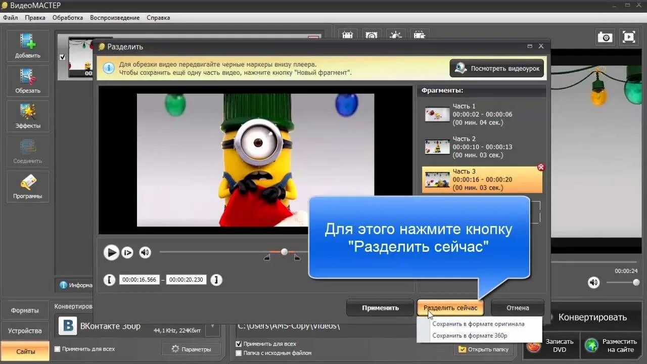Click the Добавить (add video) icon
Screen dimensions: 647x364
[x=28, y=46]
